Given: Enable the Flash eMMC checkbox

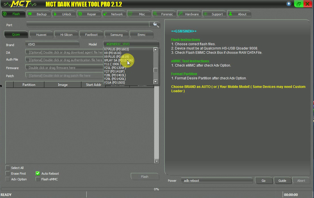Looking at the screenshot, I should click(38, 179).
